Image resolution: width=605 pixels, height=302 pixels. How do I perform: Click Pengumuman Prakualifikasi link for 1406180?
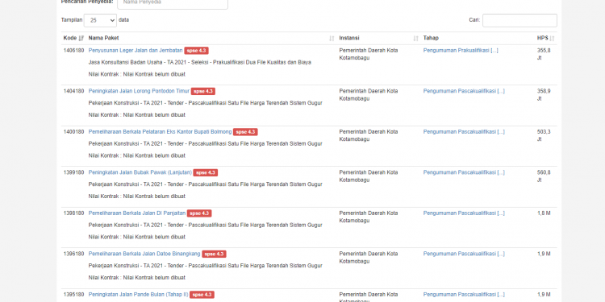pyautogui.click(x=461, y=51)
